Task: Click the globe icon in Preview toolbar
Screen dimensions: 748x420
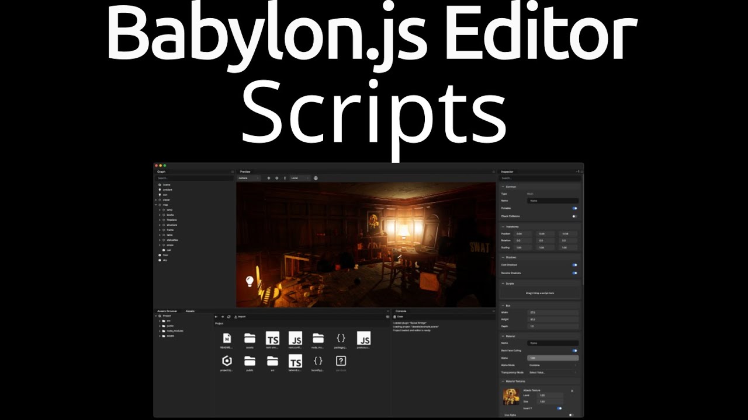Action: coord(316,178)
